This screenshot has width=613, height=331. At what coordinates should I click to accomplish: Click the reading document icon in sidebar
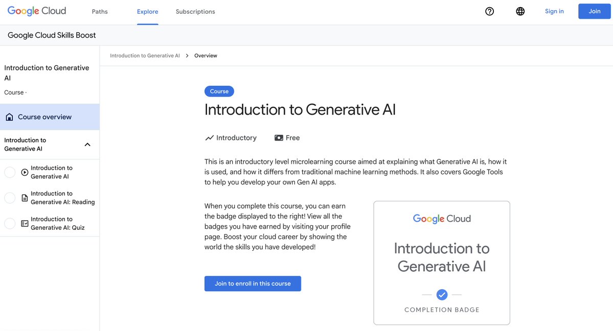[25, 198]
